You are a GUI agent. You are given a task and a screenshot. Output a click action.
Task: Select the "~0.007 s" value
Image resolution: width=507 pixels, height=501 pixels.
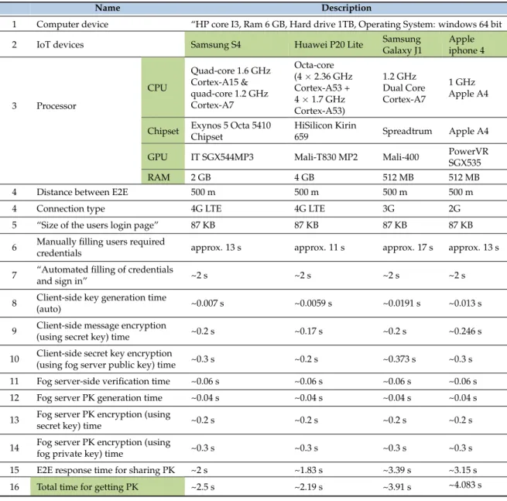click(207, 303)
